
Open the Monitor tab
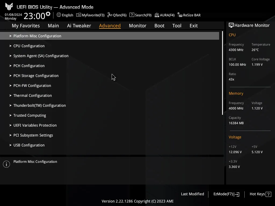[137, 26]
